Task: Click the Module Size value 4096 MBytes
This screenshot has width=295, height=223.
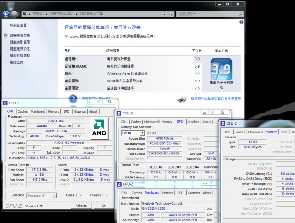Action: point(165,138)
